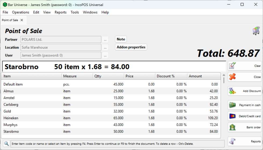Click the Amstel quantity 15.000

[118, 98]
